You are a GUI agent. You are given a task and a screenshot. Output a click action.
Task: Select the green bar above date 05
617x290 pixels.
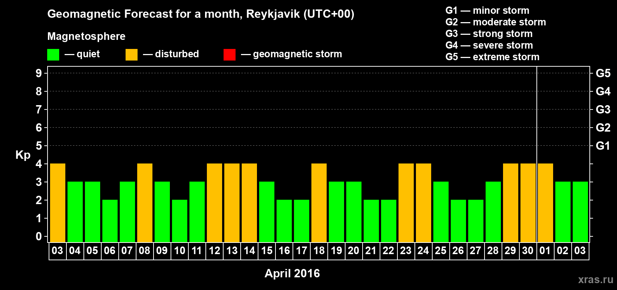[x=93, y=212]
